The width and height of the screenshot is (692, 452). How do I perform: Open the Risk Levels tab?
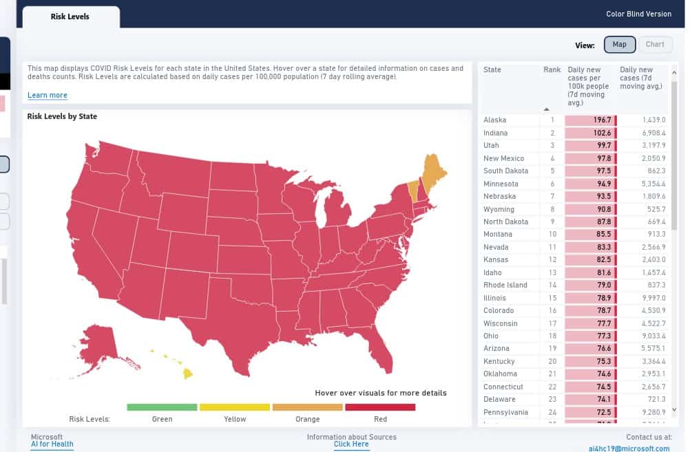(70, 17)
